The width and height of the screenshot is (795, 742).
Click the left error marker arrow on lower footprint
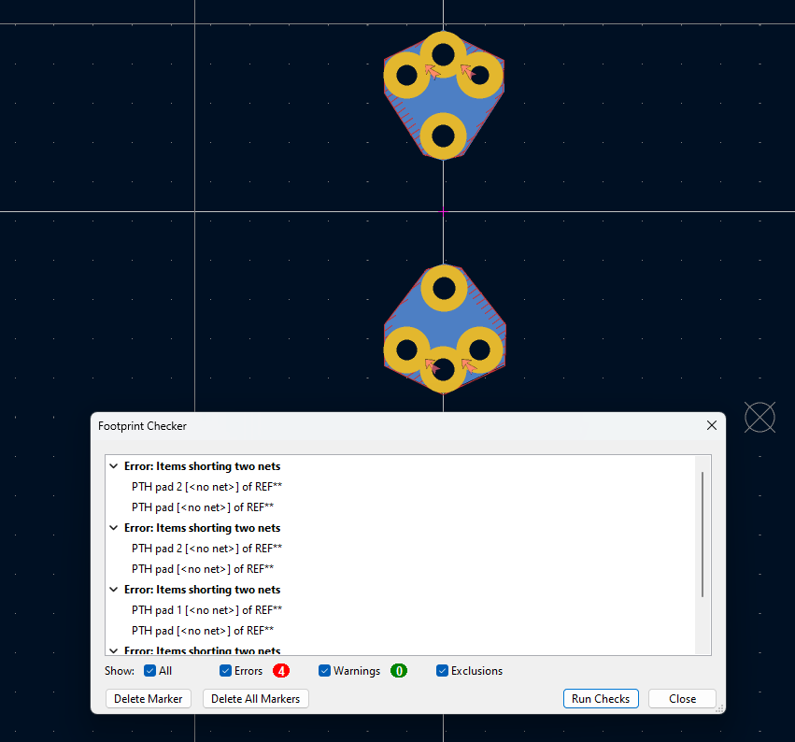433,364
